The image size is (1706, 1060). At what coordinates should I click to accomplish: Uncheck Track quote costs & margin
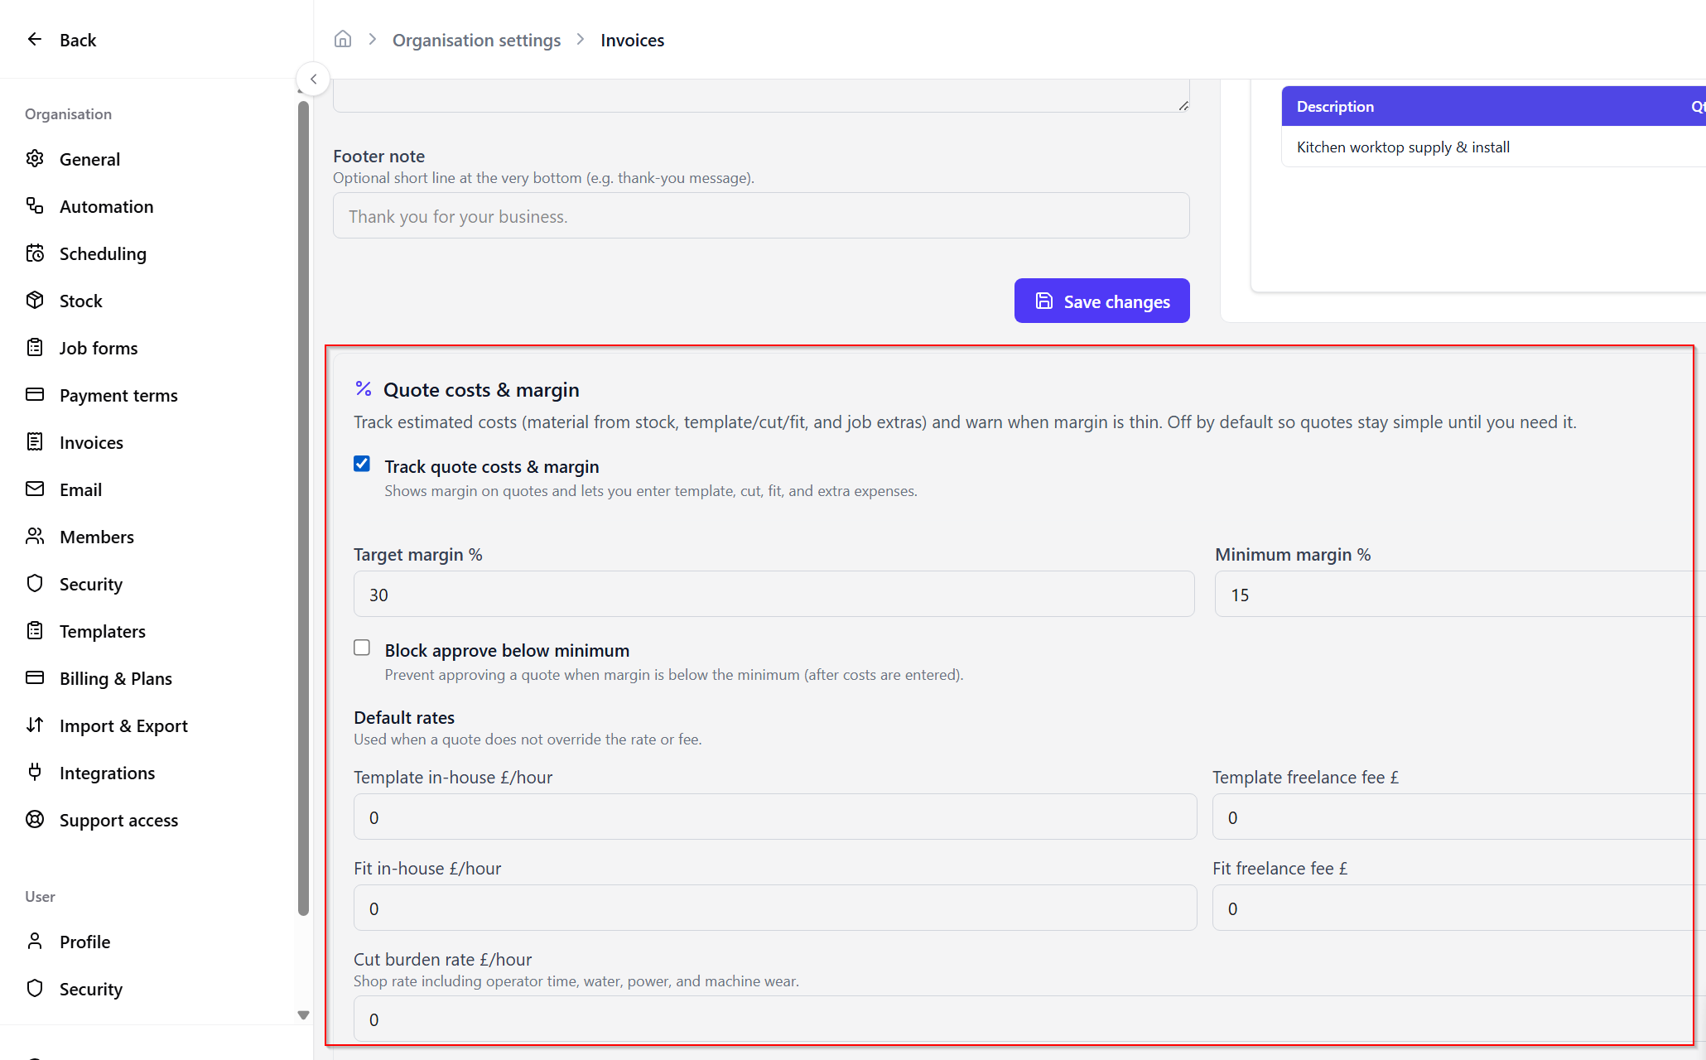362,464
